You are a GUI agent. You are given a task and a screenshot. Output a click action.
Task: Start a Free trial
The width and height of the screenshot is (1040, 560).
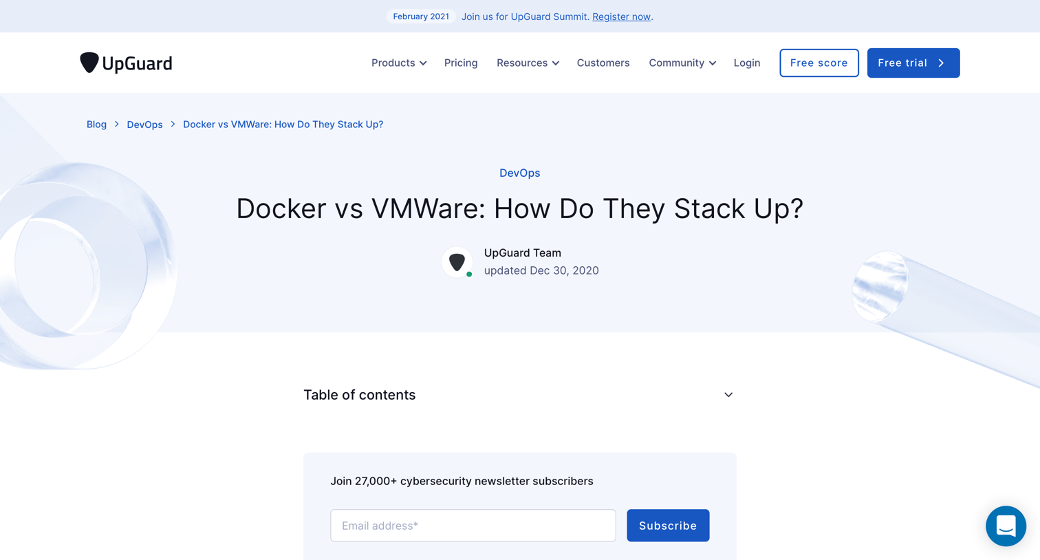(913, 63)
